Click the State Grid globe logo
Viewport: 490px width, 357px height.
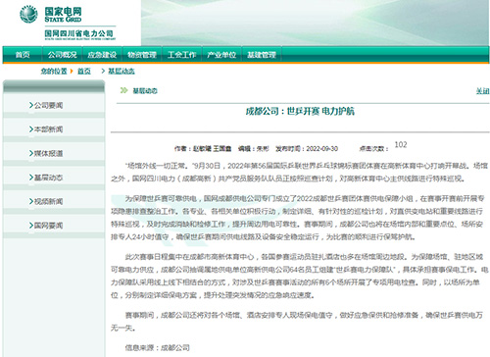coord(28,15)
